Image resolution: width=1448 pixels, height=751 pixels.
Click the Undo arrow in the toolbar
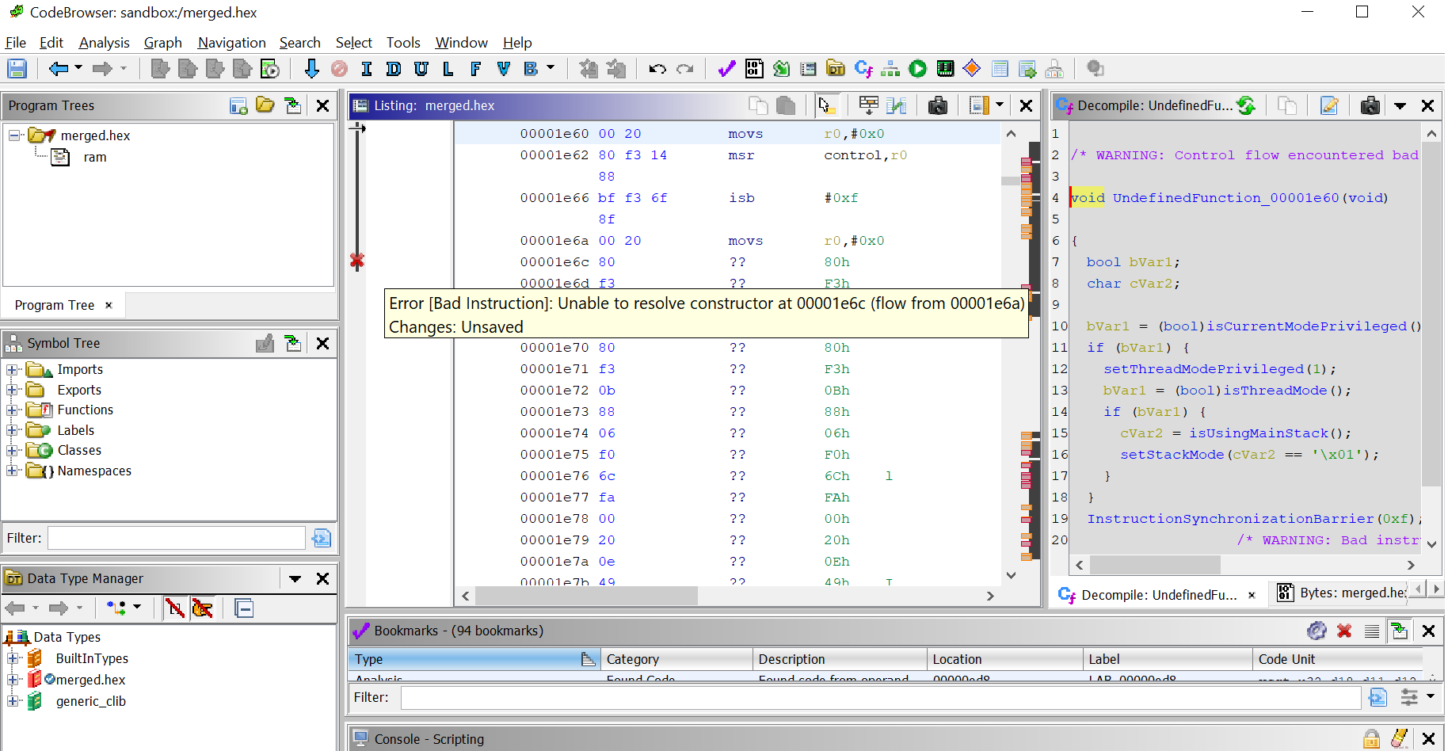(x=656, y=69)
